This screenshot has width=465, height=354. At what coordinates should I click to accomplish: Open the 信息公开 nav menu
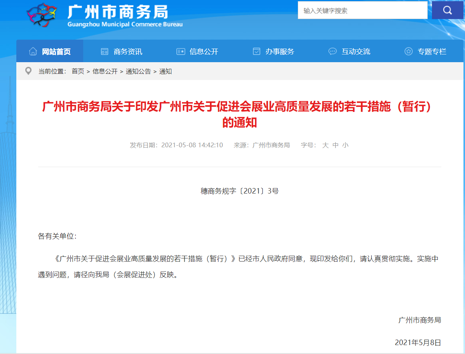[x=197, y=51]
